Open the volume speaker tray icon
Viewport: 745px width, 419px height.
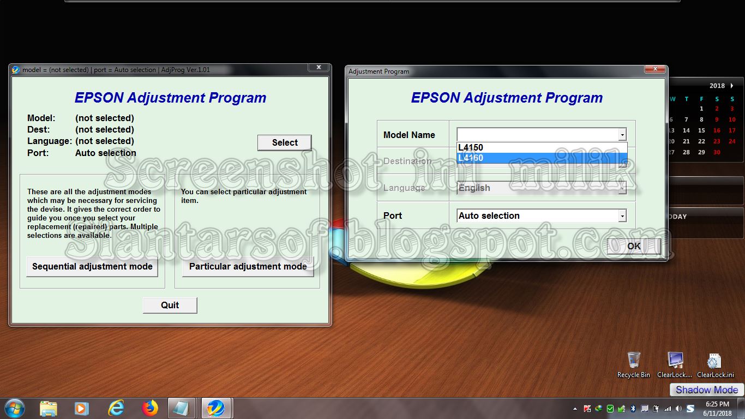(678, 409)
